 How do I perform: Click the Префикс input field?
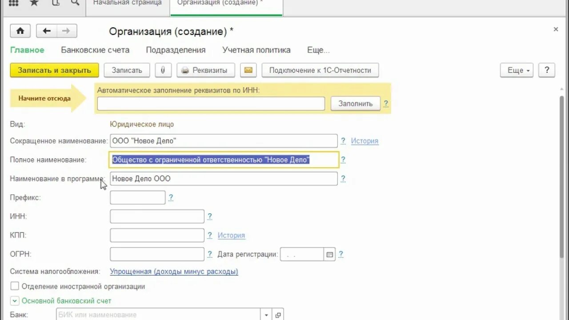pyautogui.click(x=138, y=197)
